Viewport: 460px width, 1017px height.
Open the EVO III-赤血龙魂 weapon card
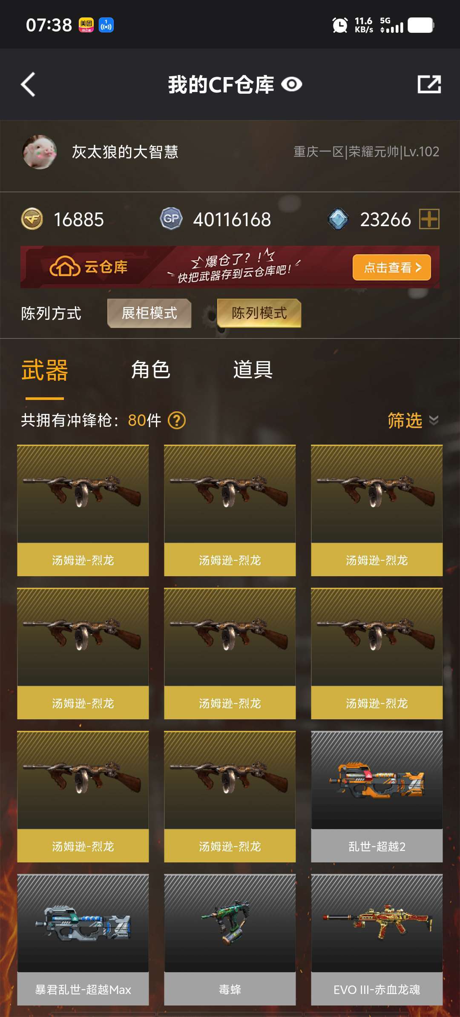377,939
